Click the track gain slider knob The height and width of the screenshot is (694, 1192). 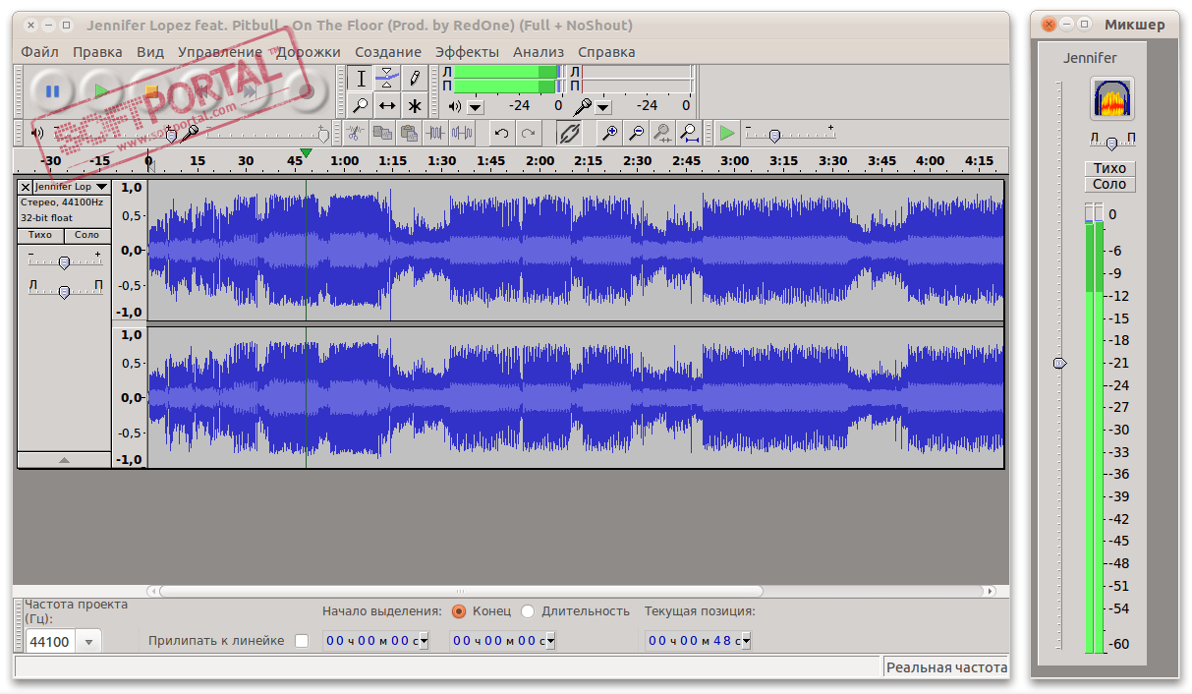coord(64,262)
